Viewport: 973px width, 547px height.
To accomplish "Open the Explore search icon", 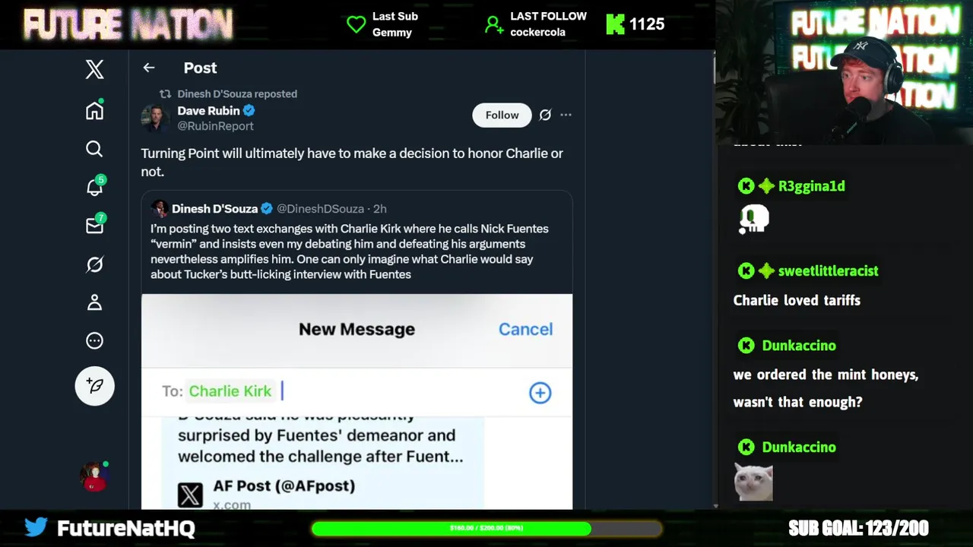I will click(x=94, y=149).
